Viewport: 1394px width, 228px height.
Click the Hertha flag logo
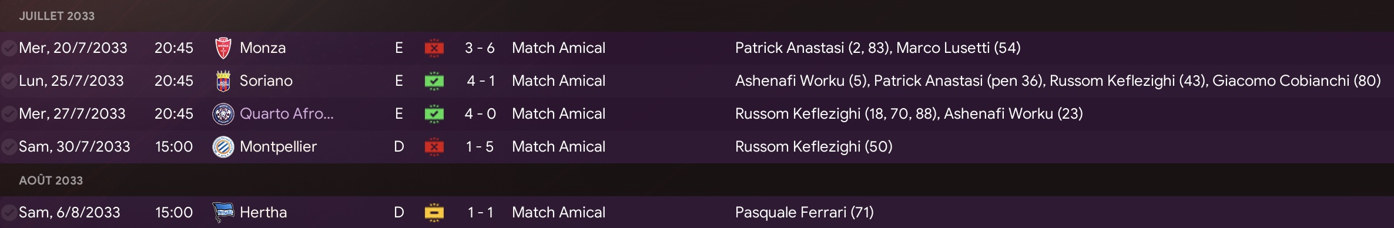(223, 213)
